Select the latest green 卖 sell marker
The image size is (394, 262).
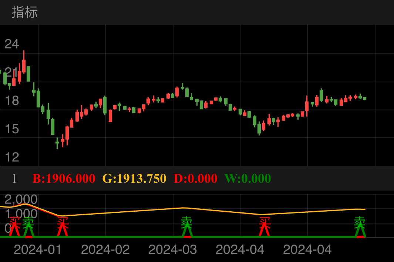coord(360,226)
